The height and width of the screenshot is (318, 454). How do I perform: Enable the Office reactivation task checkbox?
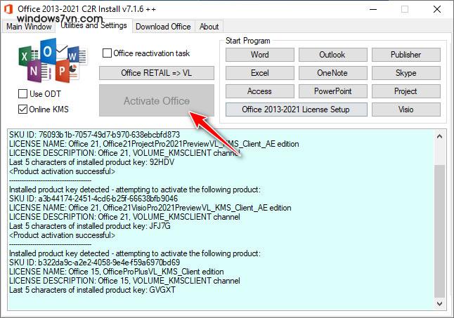click(108, 53)
